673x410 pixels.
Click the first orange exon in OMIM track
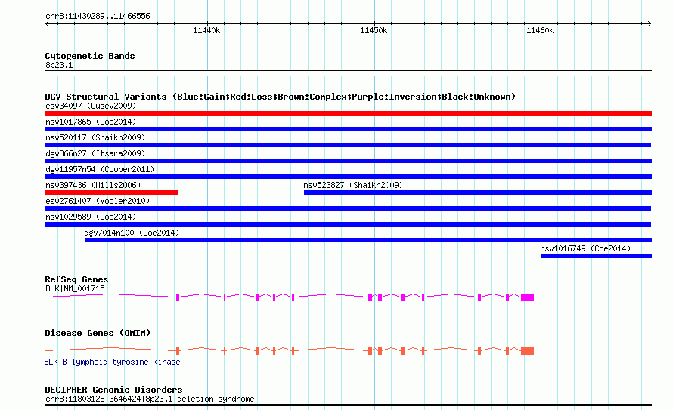178,351
